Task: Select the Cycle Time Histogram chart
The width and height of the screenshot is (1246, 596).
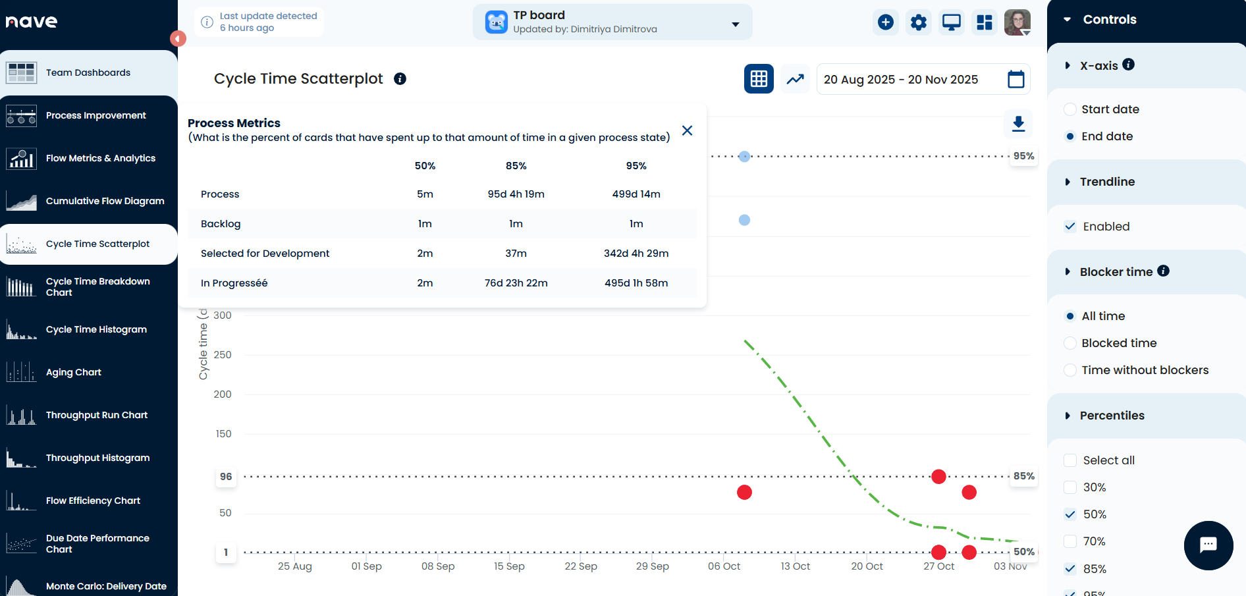Action: tap(96, 329)
